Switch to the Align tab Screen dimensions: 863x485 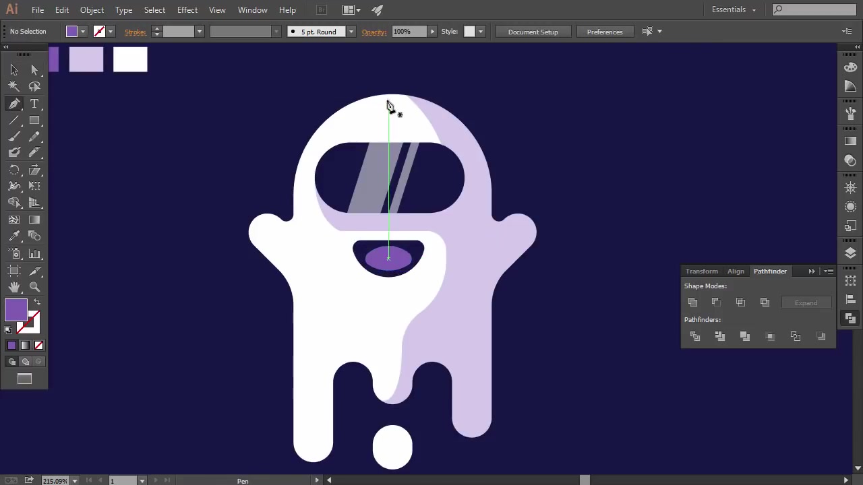point(736,271)
